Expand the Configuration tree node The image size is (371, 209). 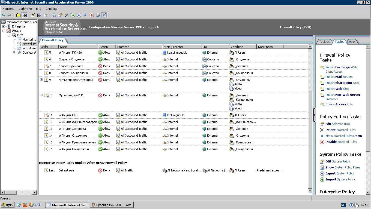14,53
